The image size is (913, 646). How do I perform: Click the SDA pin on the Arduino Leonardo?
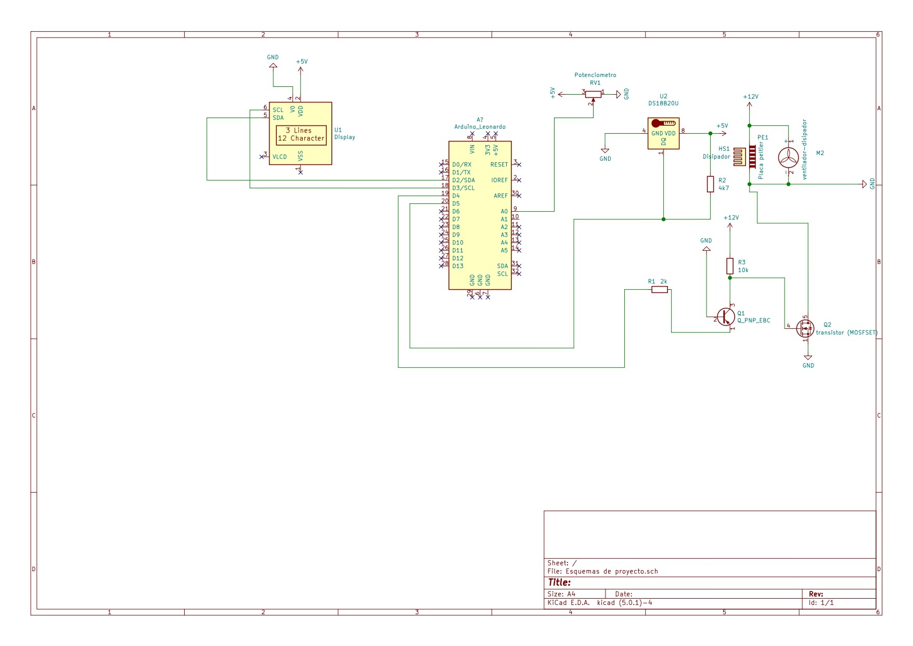[501, 266]
